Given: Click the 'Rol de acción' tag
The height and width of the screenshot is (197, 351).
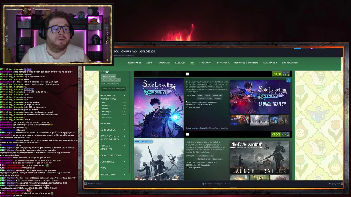Looking at the screenshot, I should [x=217, y=95].
